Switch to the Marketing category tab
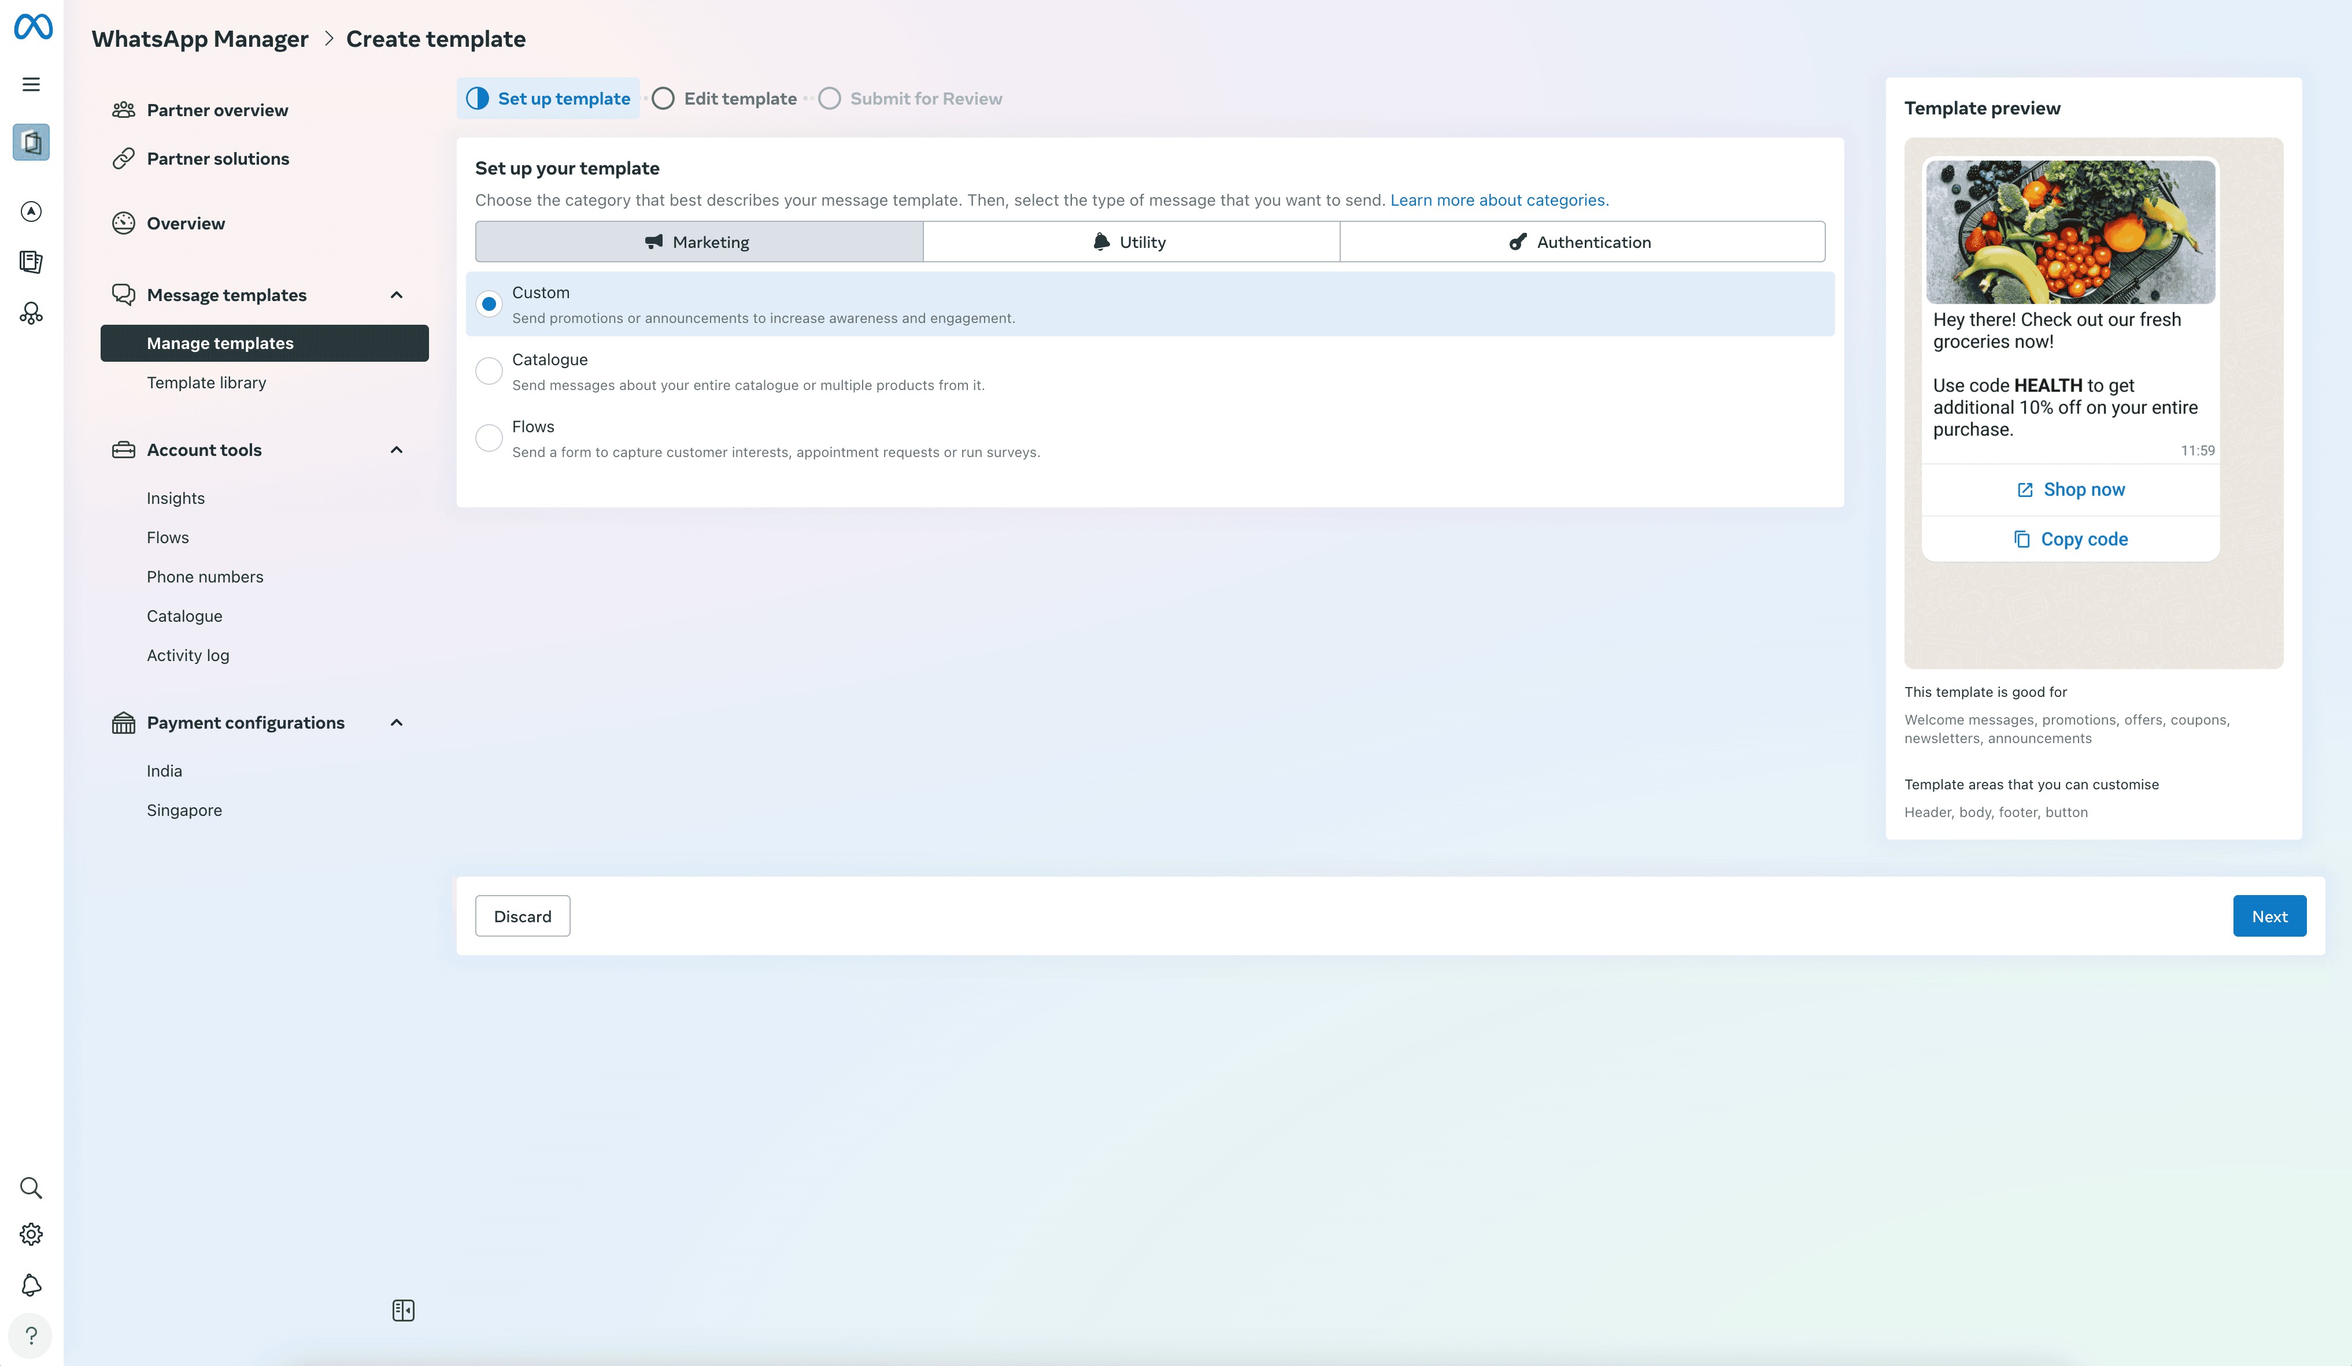The height and width of the screenshot is (1366, 2352). coord(699,242)
